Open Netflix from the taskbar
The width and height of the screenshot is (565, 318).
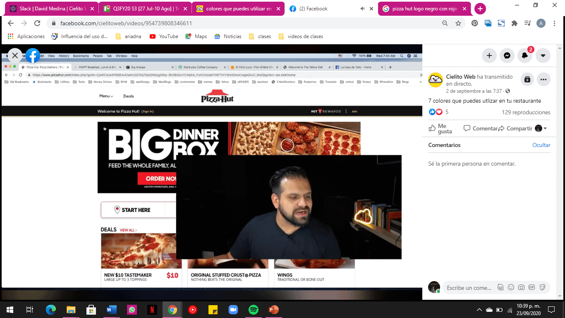point(152,310)
